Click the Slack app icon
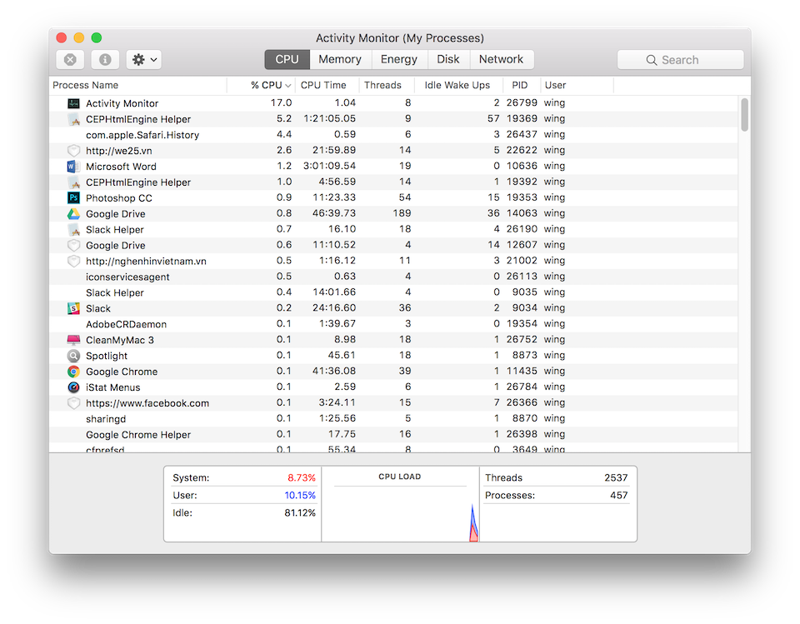This screenshot has height=624, width=800. pos(73,309)
